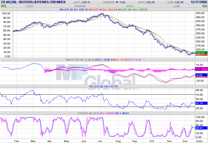Click the 400.00 price axis label

(x=200, y=25)
